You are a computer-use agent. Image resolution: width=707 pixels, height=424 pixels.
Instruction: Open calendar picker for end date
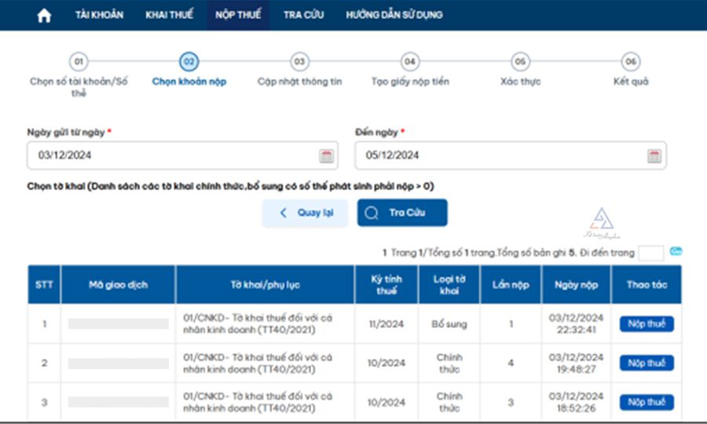[654, 155]
